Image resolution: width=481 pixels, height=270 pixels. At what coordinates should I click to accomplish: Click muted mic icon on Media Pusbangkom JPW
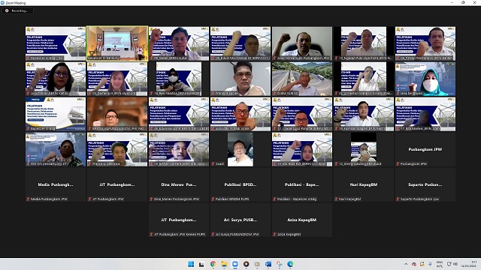[x=29, y=199]
